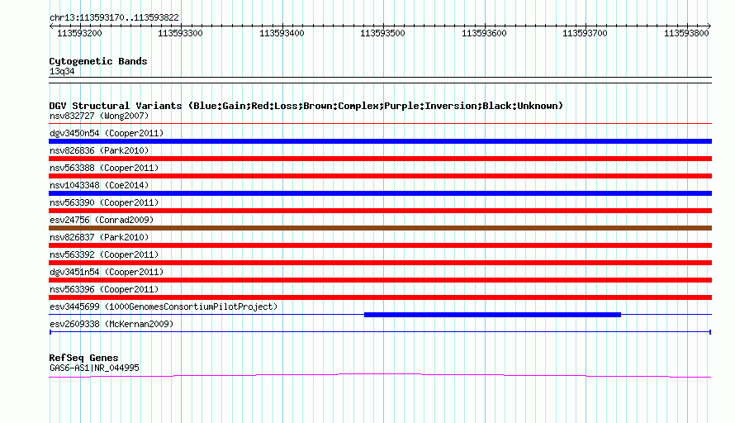Open variant nsv826836 (Park2010) label
The width and height of the screenshot is (735, 423).
[x=99, y=150]
